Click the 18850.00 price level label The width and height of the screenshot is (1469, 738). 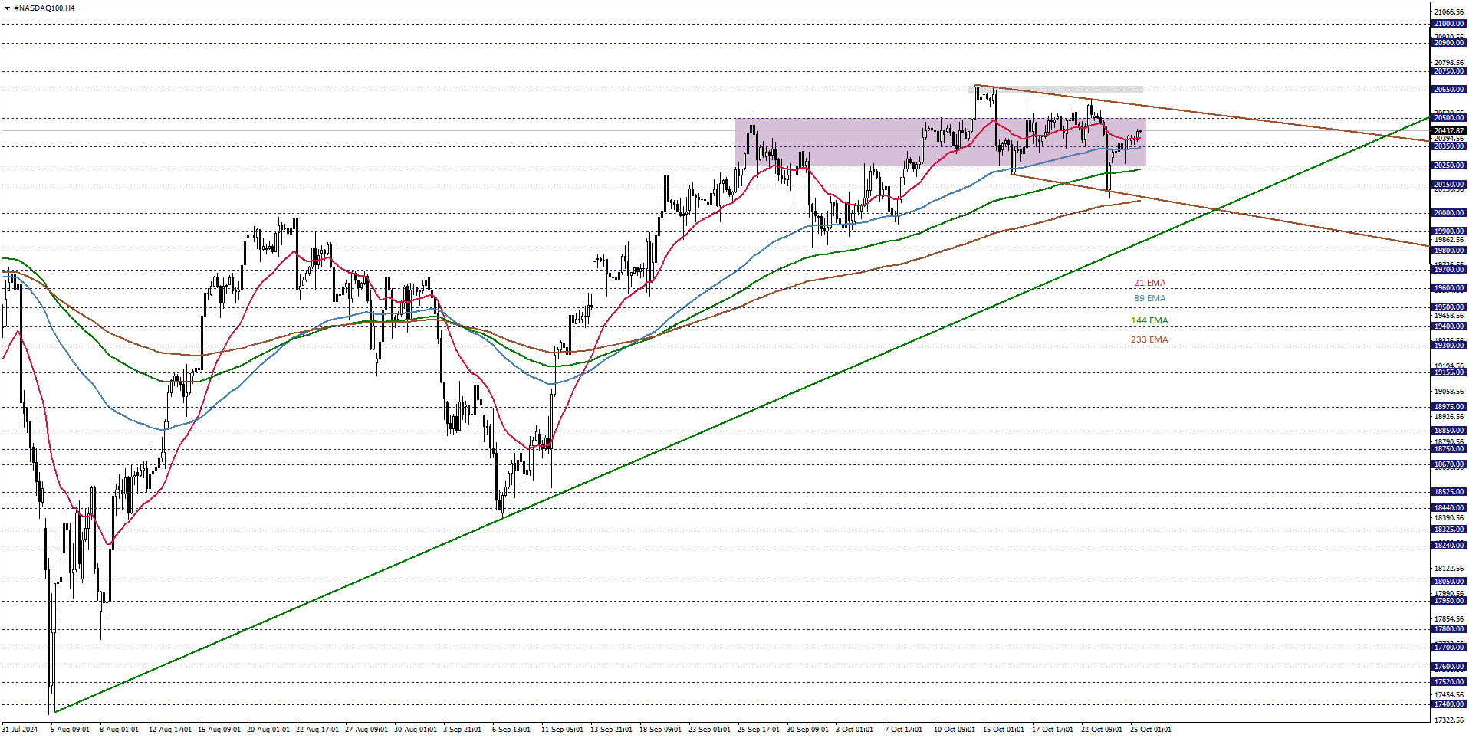(1449, 431)
